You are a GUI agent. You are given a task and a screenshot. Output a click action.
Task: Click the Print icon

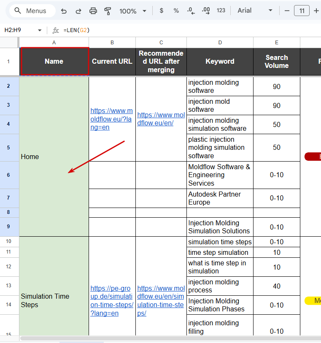(x=93, y=11)
